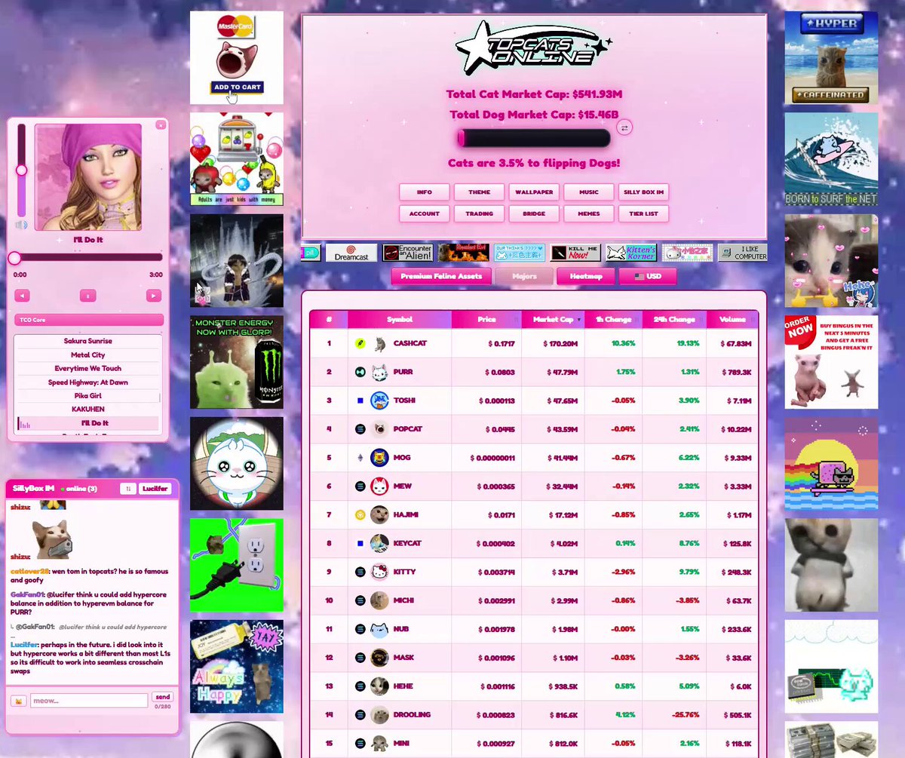Open the Wallpaper menu
The height and width of the screenshot is (758, 905).
[534, 192]
